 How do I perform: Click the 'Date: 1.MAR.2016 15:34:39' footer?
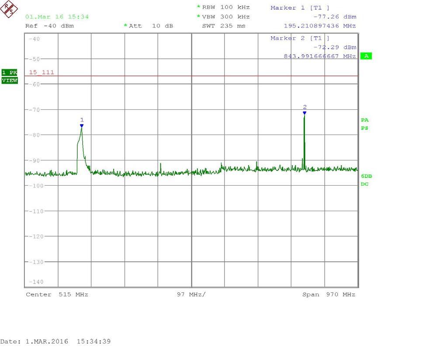pyautogui.click(x=55, y=341)
